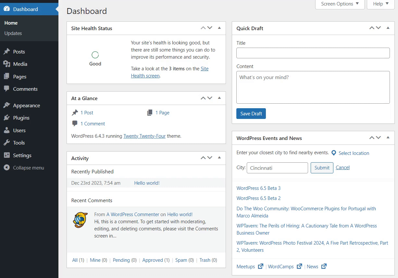The width and height of the screenshot is (398, 278).
Task: Click the Appearance paintbrush icon
Action: pos(6,105)
